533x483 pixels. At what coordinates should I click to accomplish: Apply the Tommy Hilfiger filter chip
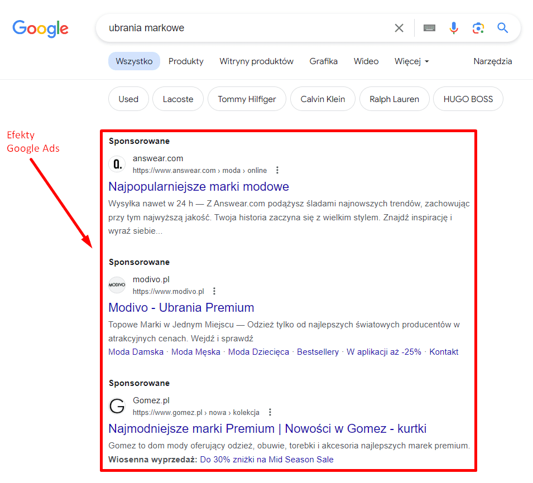(x=247, y=99)
